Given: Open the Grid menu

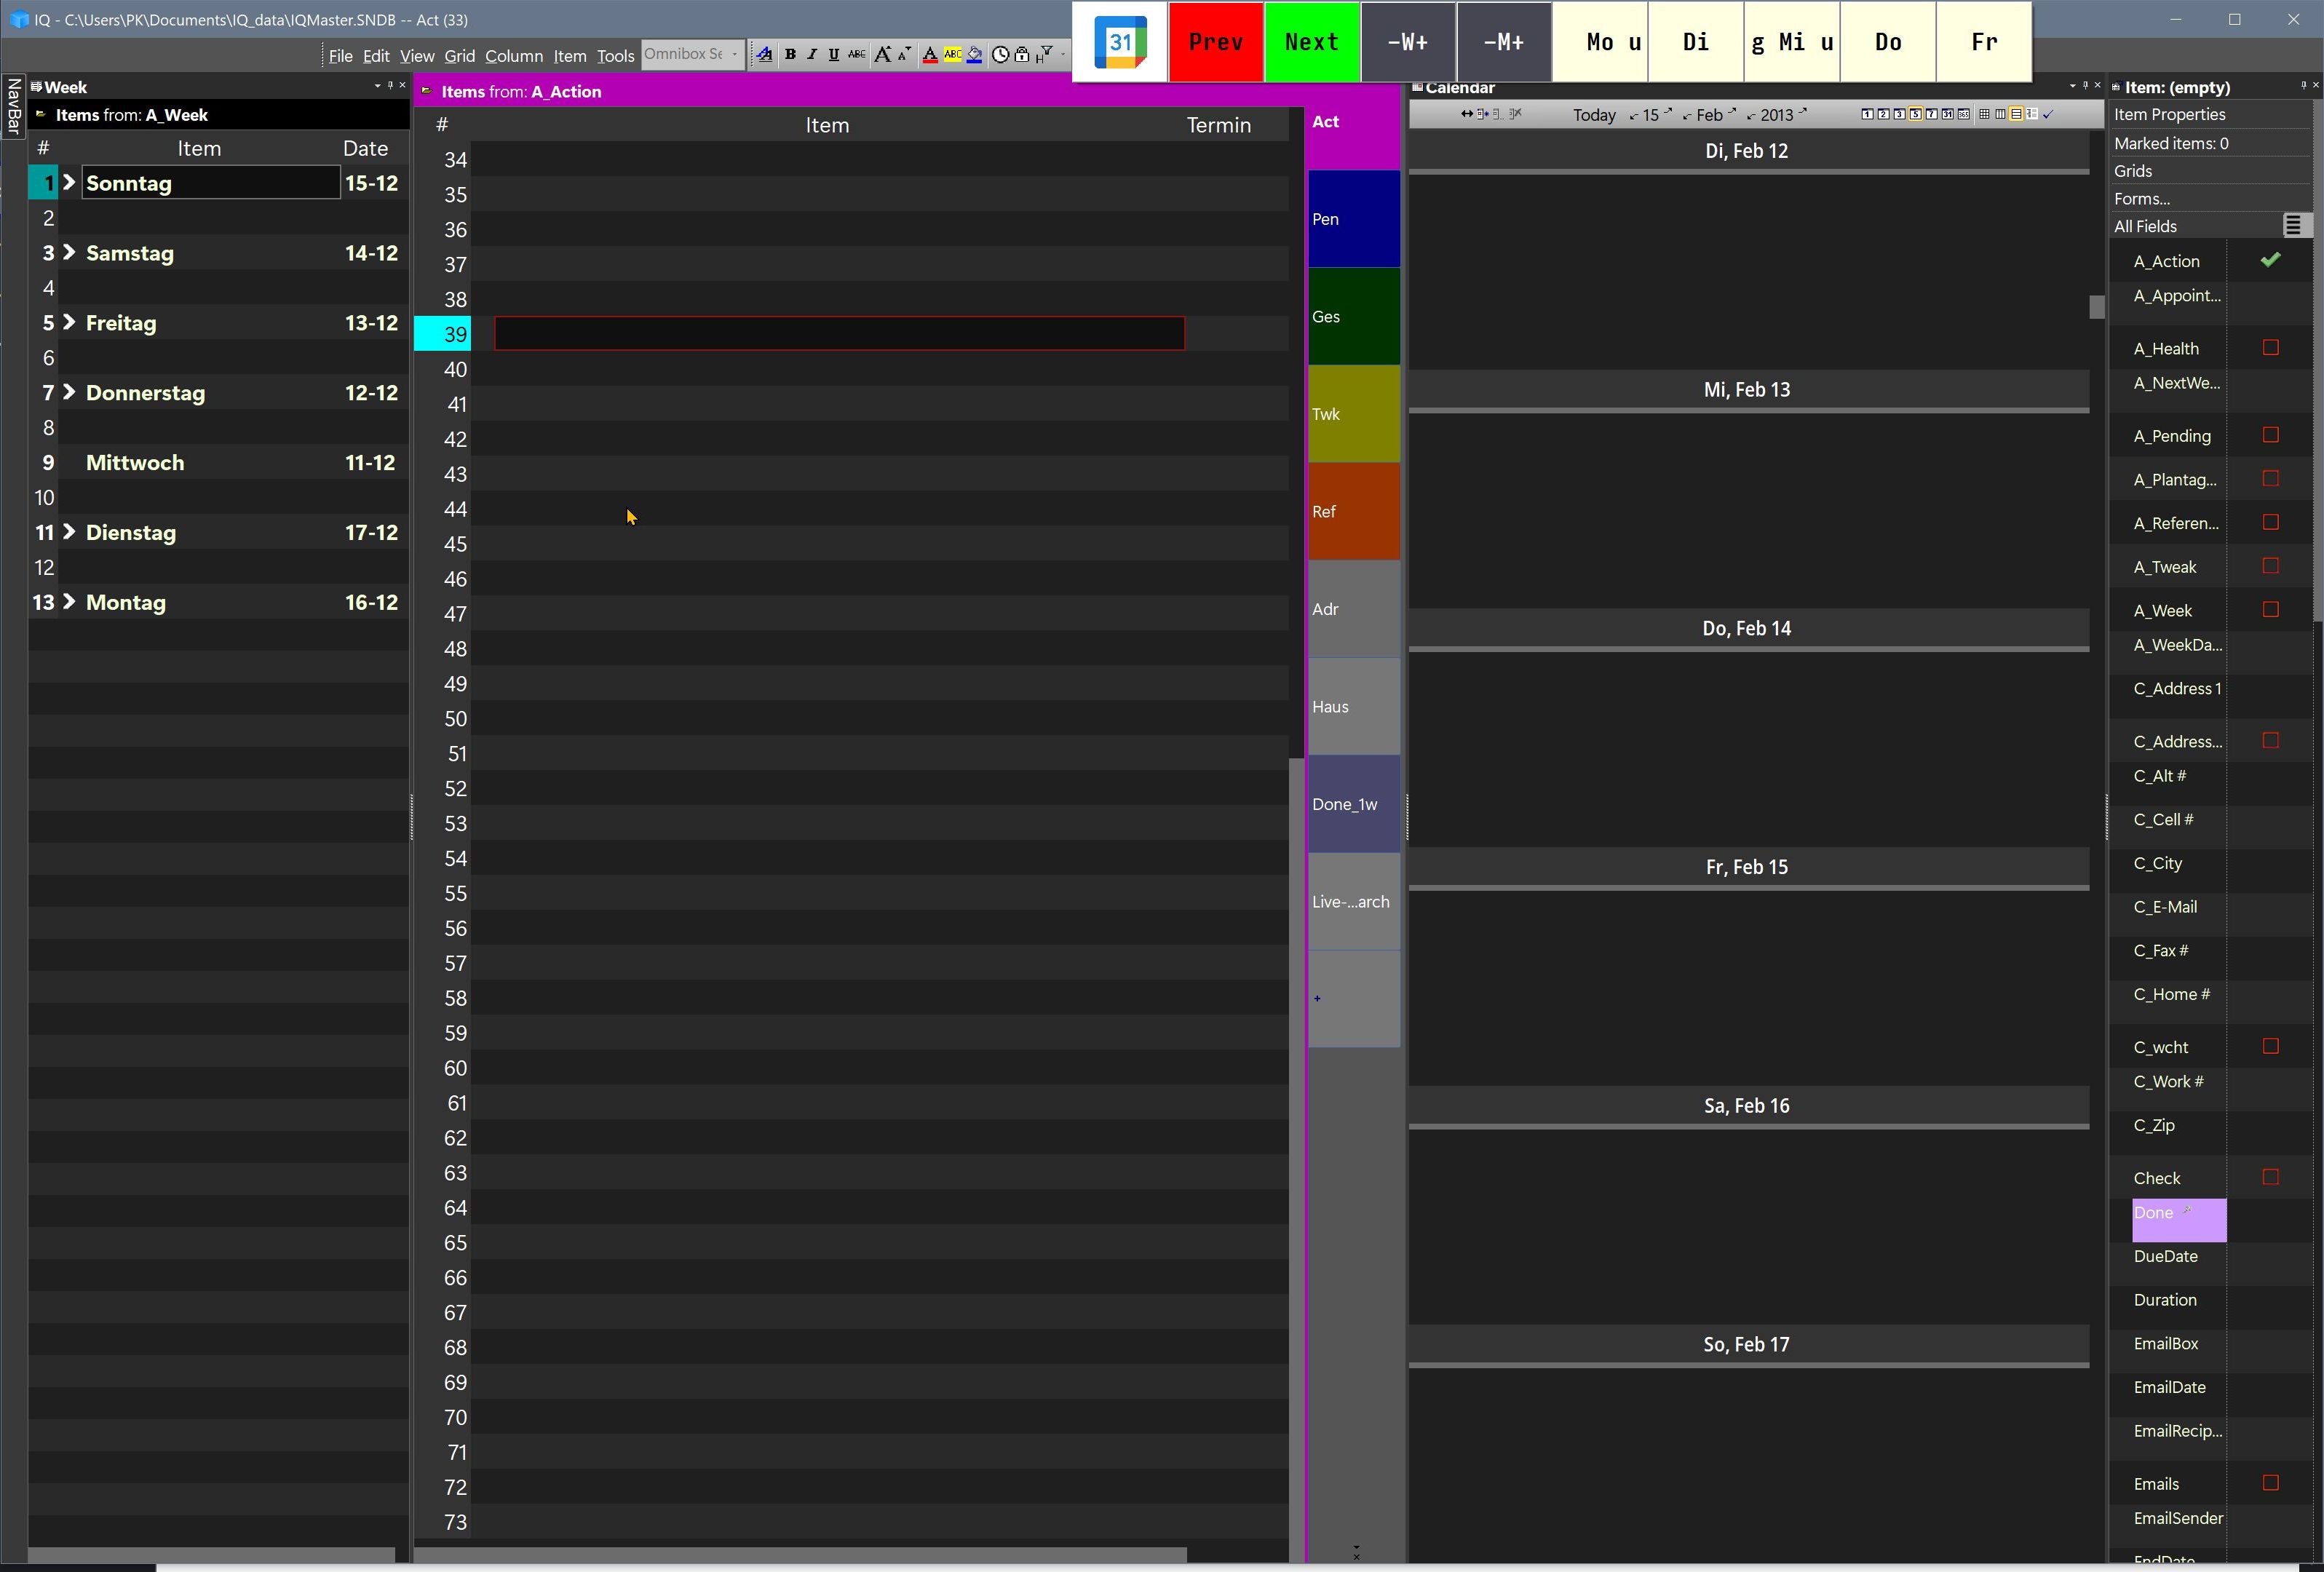Looking at the screenshot, I should (459, 56).
